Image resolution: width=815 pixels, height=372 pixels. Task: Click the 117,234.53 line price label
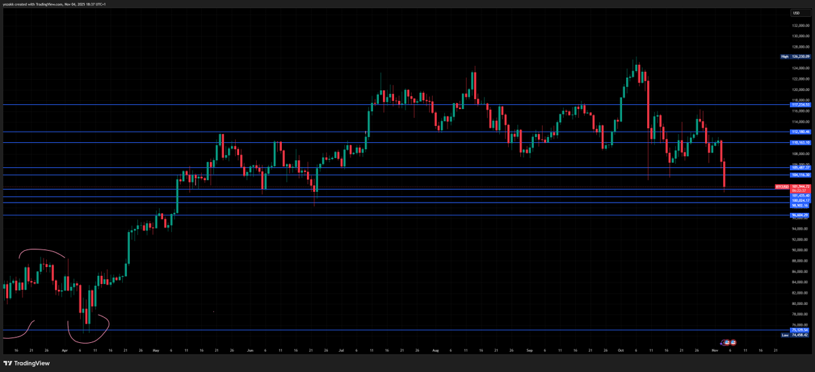pos(801,105)
